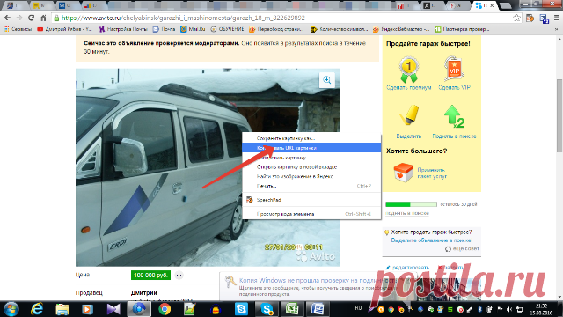Screen dimensions: 563x317
Task: Choose open image in new tab entry
Action: 311,166
